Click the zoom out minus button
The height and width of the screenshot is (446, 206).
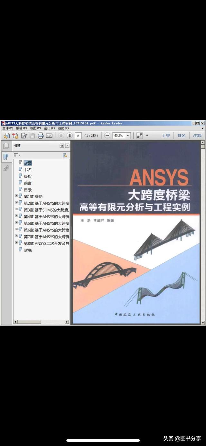(x=108, y=136)
